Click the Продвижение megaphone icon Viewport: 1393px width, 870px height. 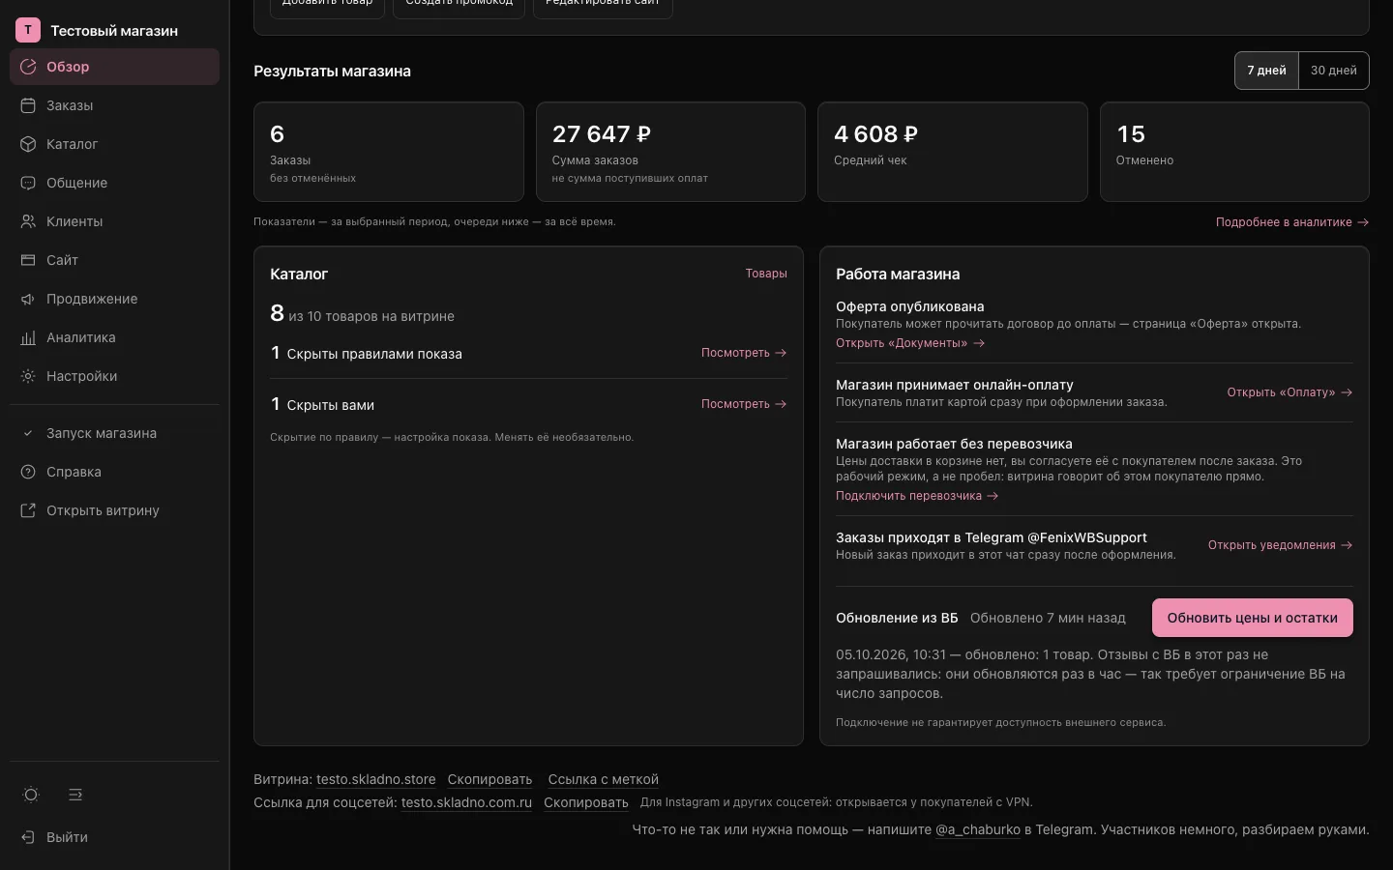[x=28, y=299]
